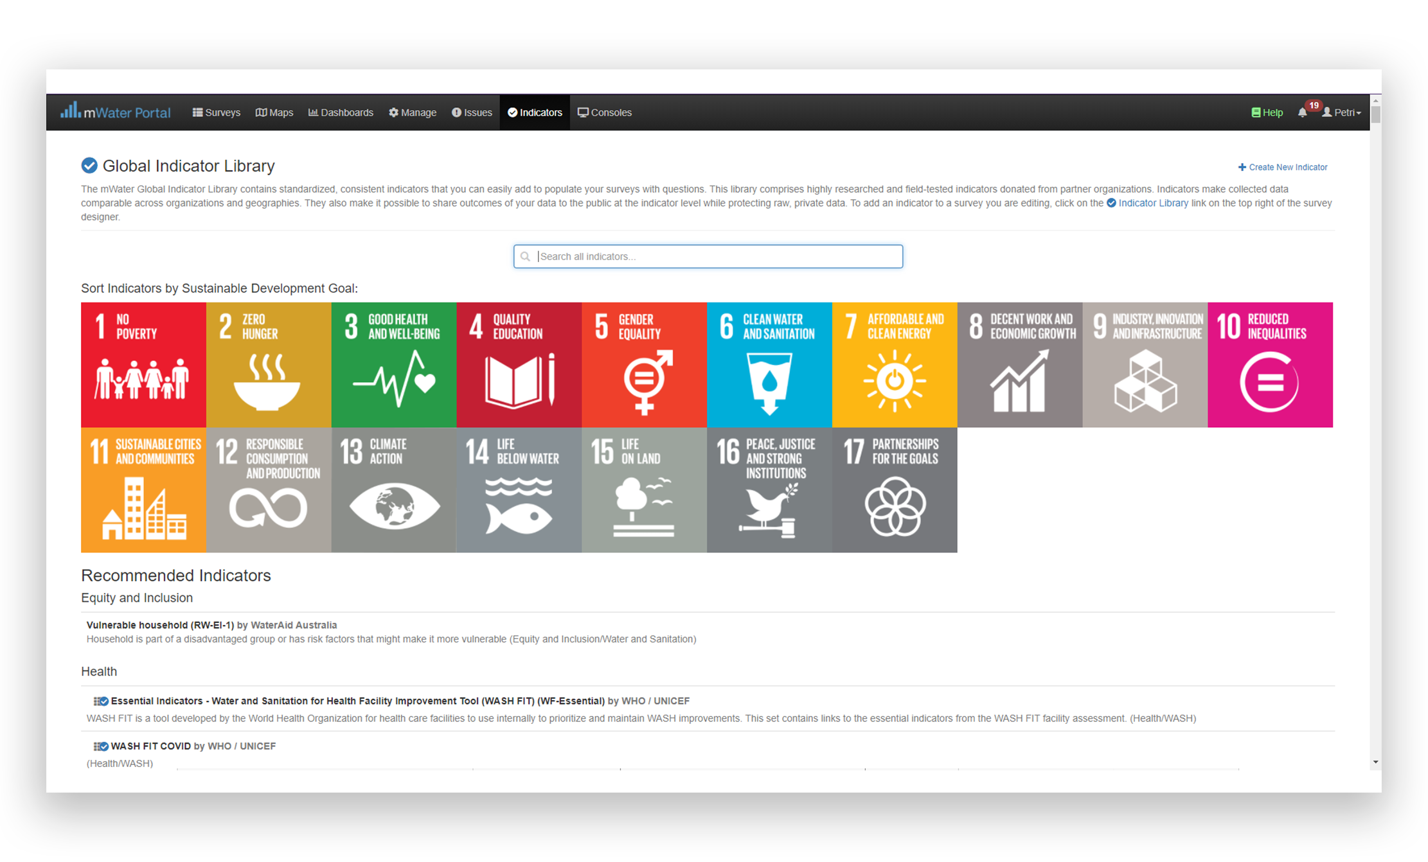The width and height of the screenshot is (1428, 862).
Task: Choose SDG 17 Partnerships for the Goals
Action: [x=895, y=490]
